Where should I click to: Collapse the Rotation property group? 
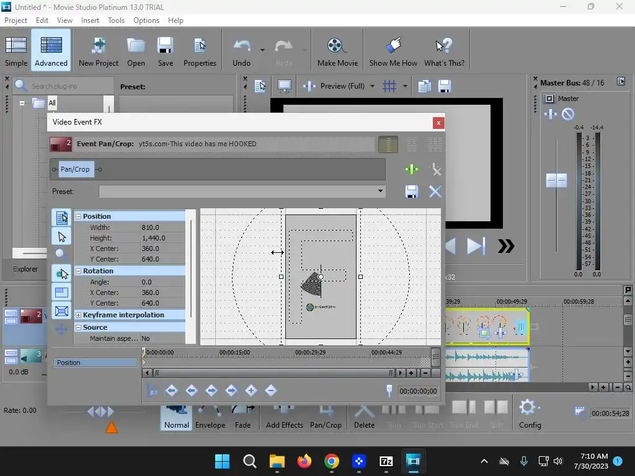coord(79,271)
